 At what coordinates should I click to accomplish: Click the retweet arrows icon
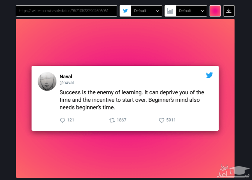point(112,120)
